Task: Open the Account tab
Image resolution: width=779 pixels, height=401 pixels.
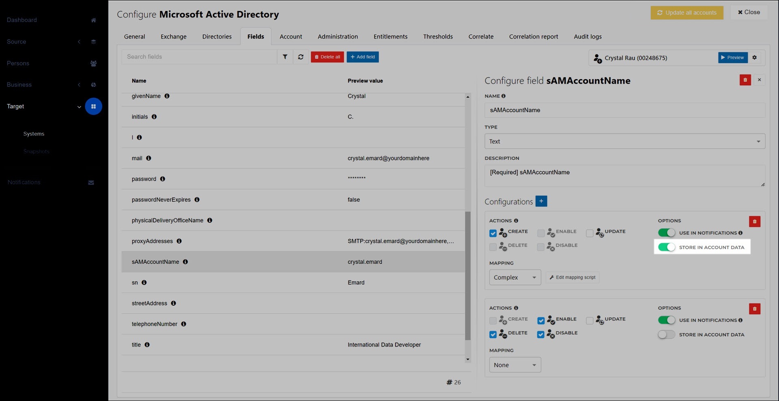Action: [291, 37]
